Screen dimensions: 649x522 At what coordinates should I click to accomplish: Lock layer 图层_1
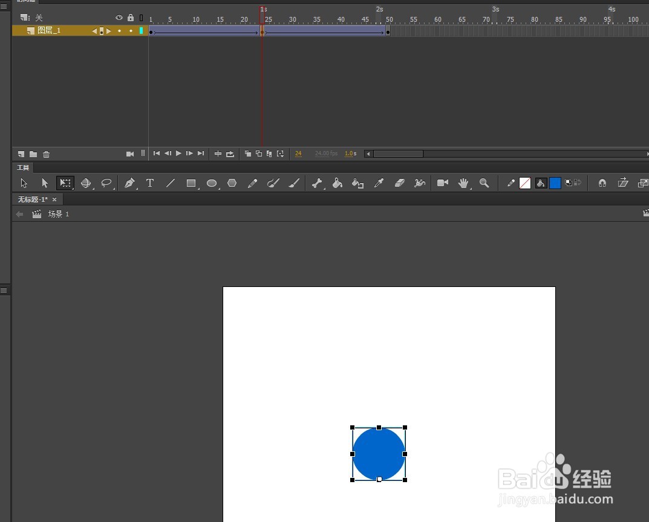(x=131, y=30)
